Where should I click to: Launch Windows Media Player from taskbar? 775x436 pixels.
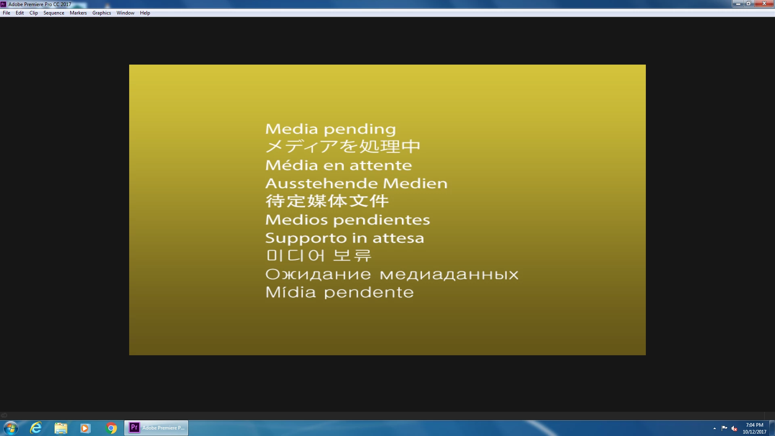click(85, 428)
